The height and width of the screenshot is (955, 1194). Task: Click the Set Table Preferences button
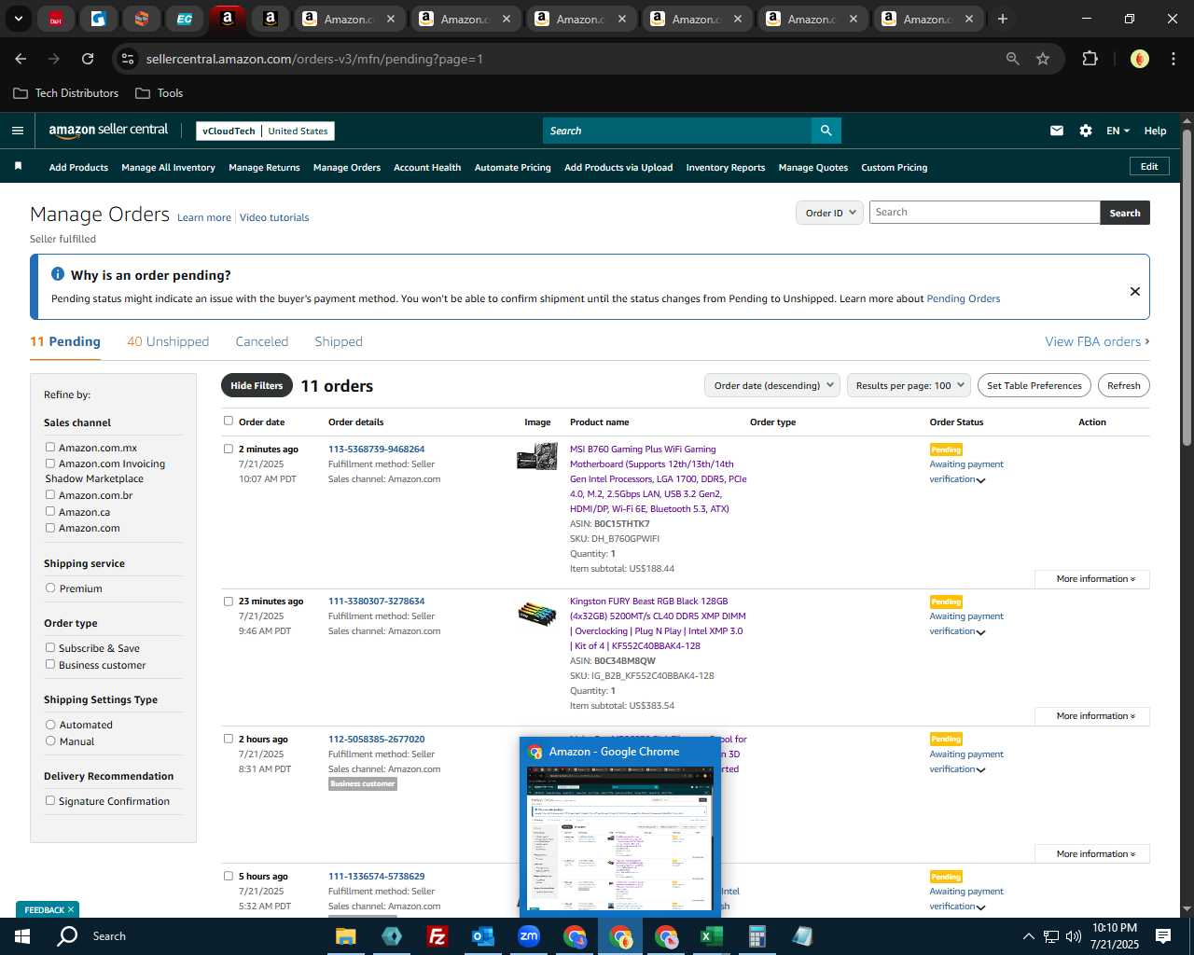1034,385
